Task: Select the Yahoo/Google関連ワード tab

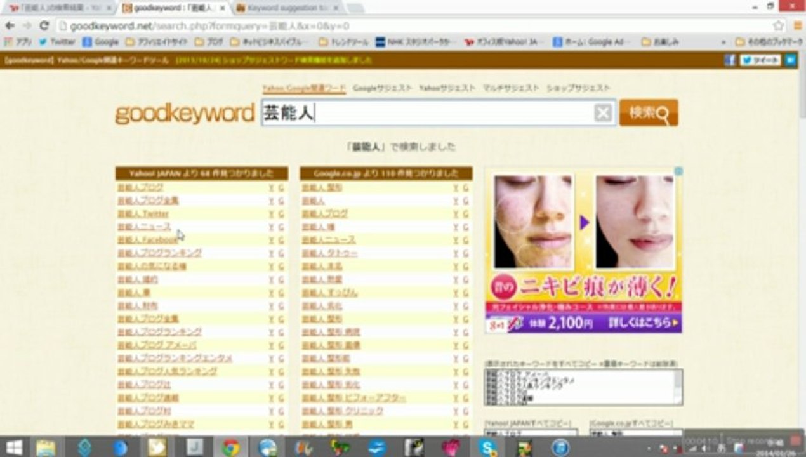Action: tap(304, 88)
